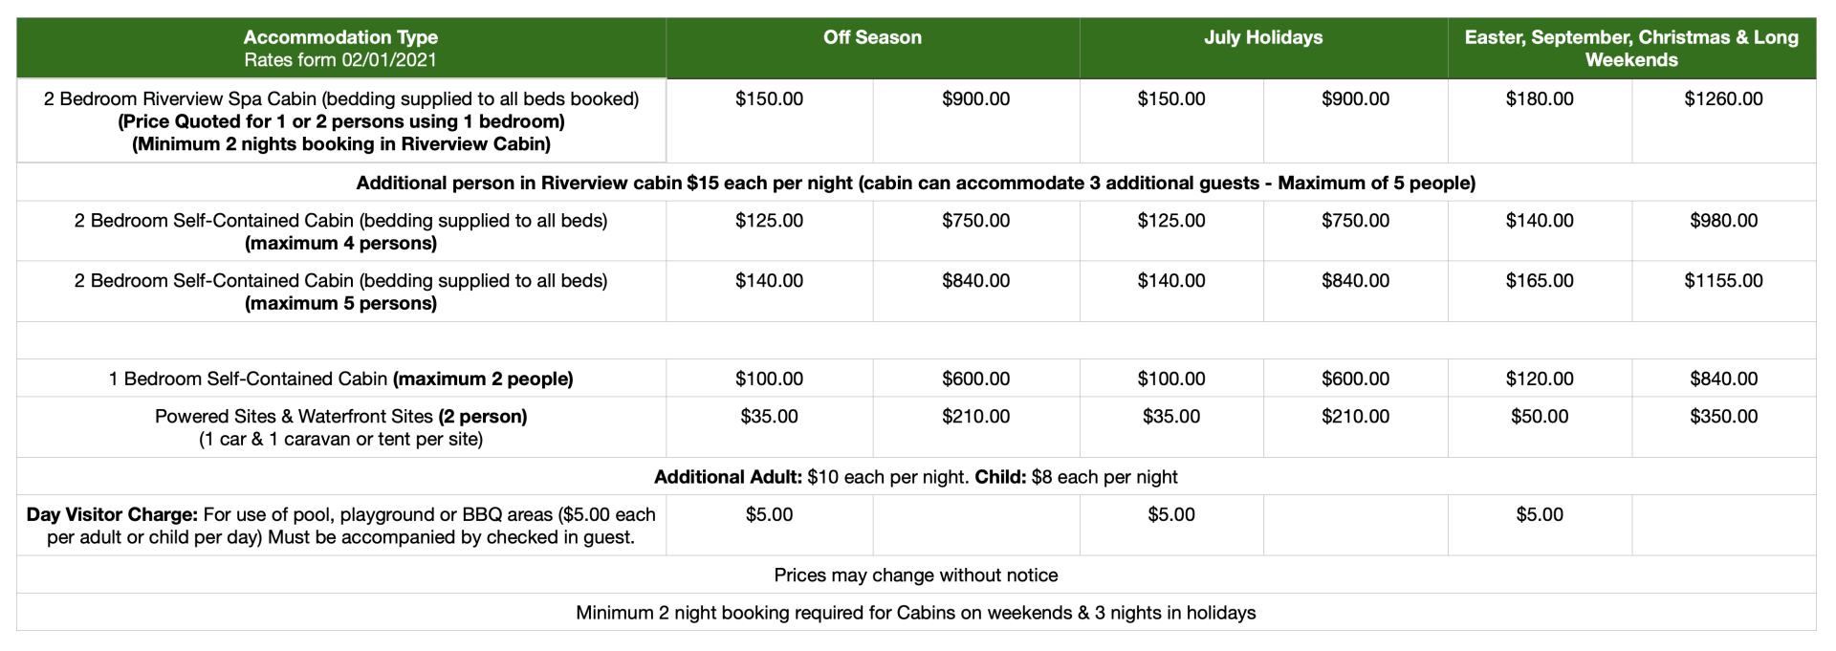Select the Off Season $5.00 day visitor cell
The height and width of the screenshot is (651, 1836).
(x=769, y=515)
